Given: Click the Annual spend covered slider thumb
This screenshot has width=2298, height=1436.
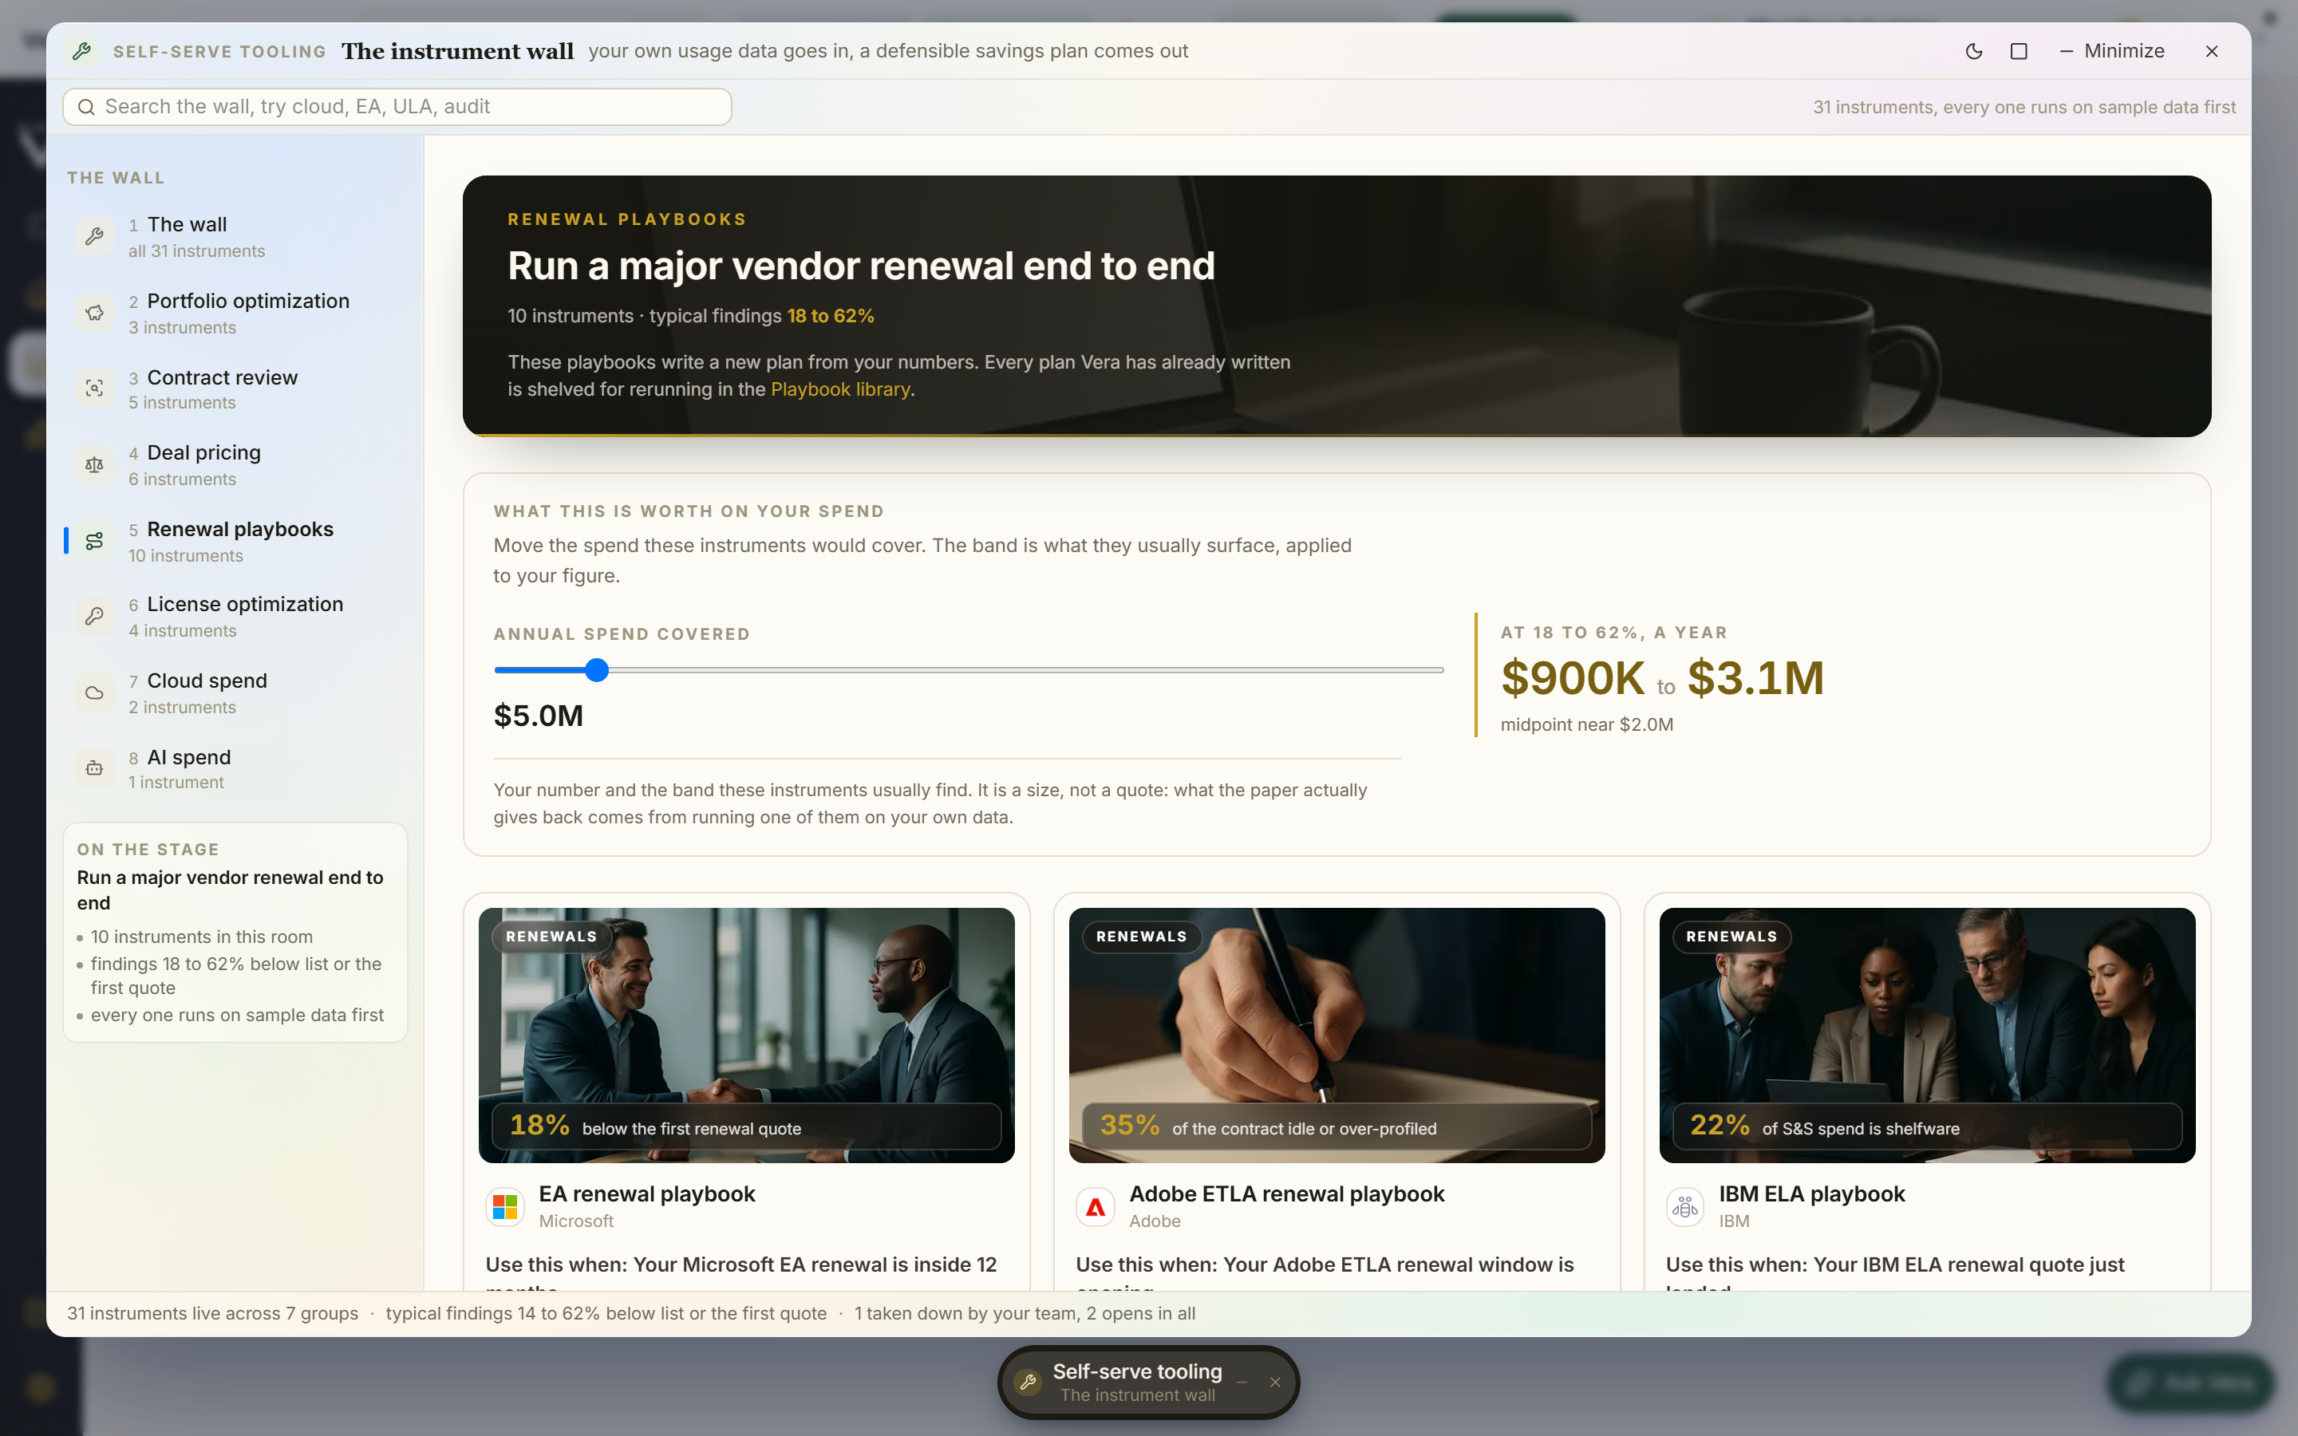Looking at the screenshot, I should pos(596,670).
